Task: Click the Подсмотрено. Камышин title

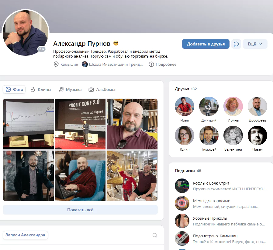Action: tap(215, 236)
